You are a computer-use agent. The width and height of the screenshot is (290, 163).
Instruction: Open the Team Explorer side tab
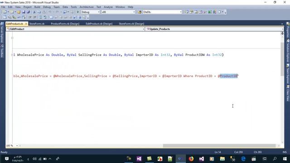(288, 74)
